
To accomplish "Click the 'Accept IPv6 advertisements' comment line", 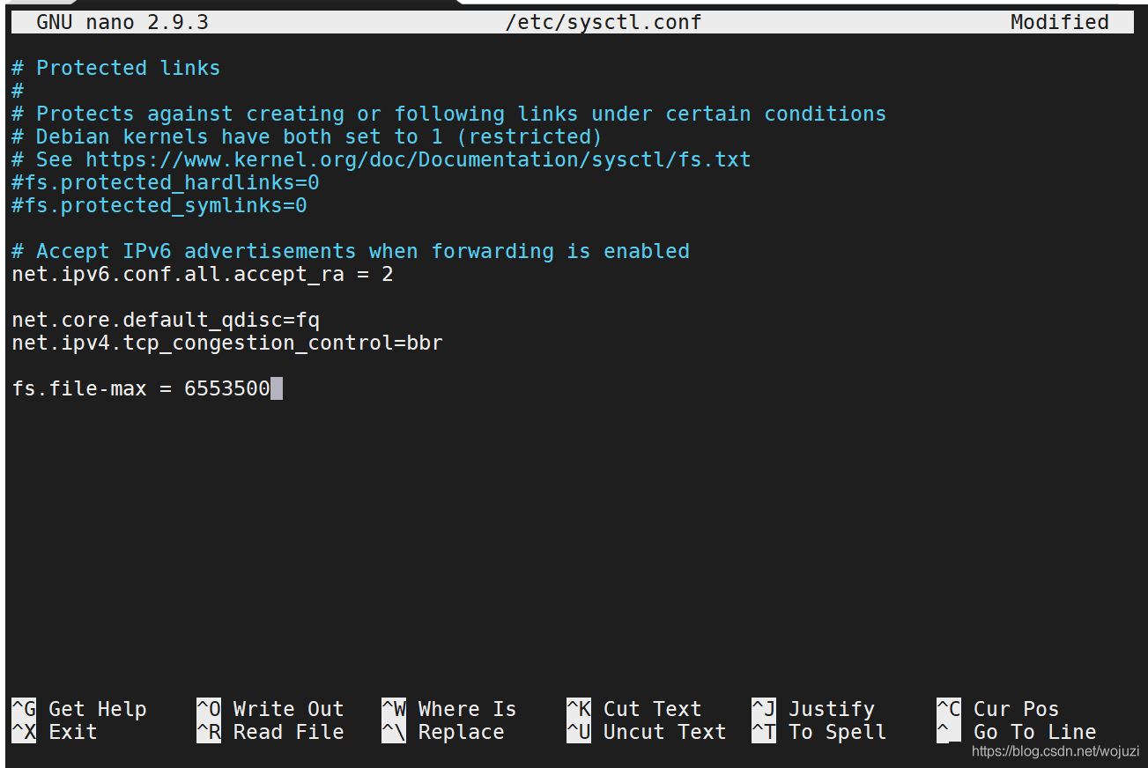I will pos(351,251).
